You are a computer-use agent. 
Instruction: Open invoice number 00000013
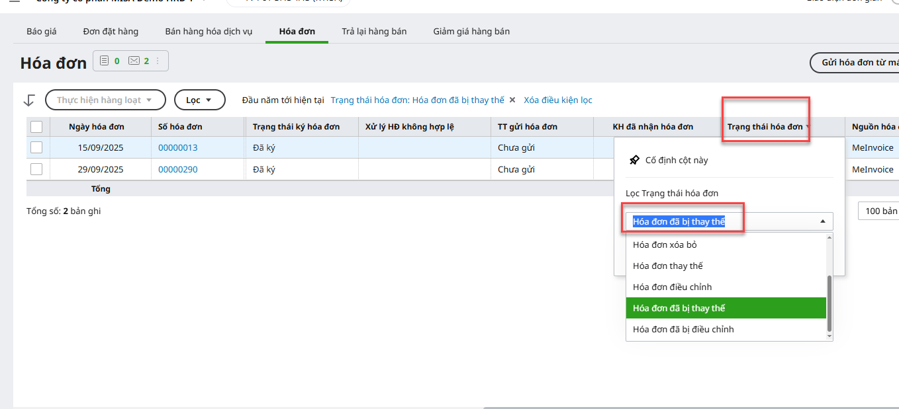pos(177,148)
